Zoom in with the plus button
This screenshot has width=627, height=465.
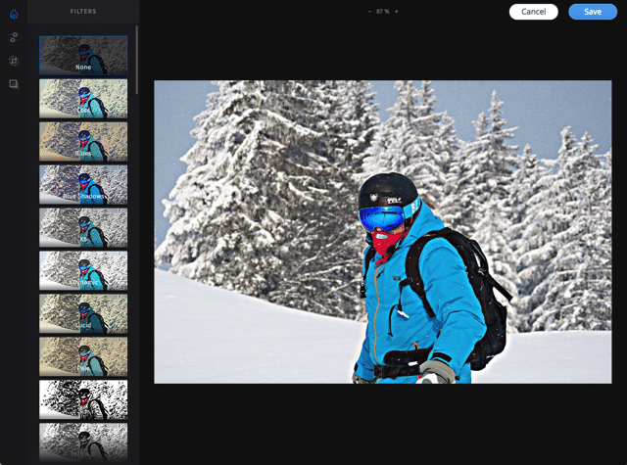point(396,12)
